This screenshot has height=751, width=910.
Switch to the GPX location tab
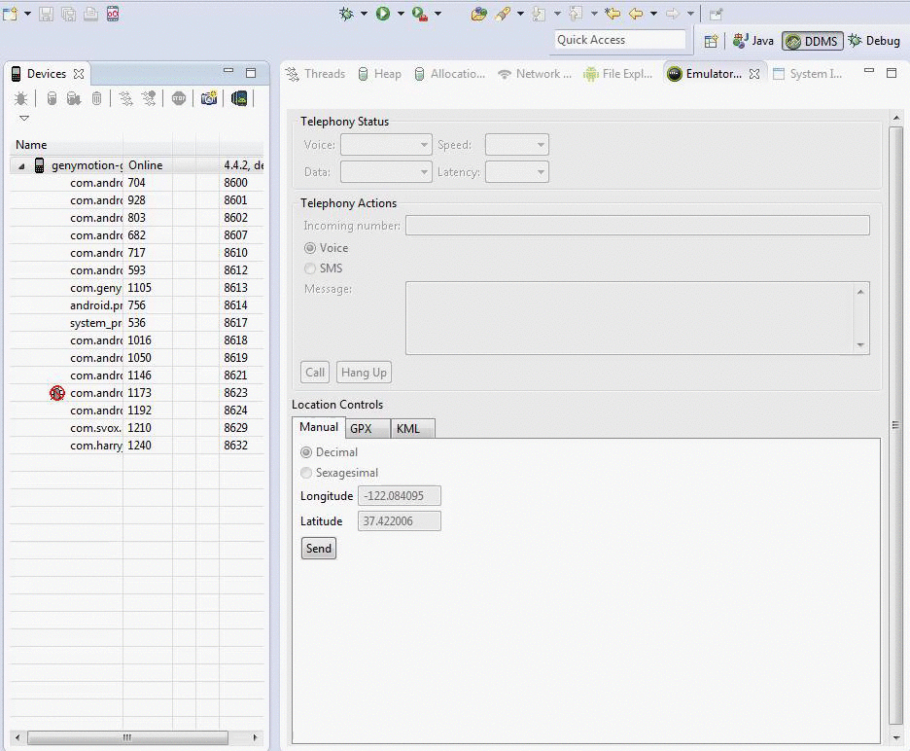pyautogui.click(x=361, y=429)
